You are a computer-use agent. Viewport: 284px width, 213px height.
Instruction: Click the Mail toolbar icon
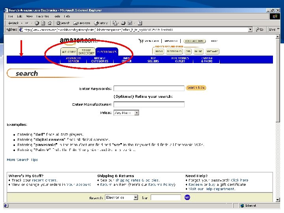115,23
